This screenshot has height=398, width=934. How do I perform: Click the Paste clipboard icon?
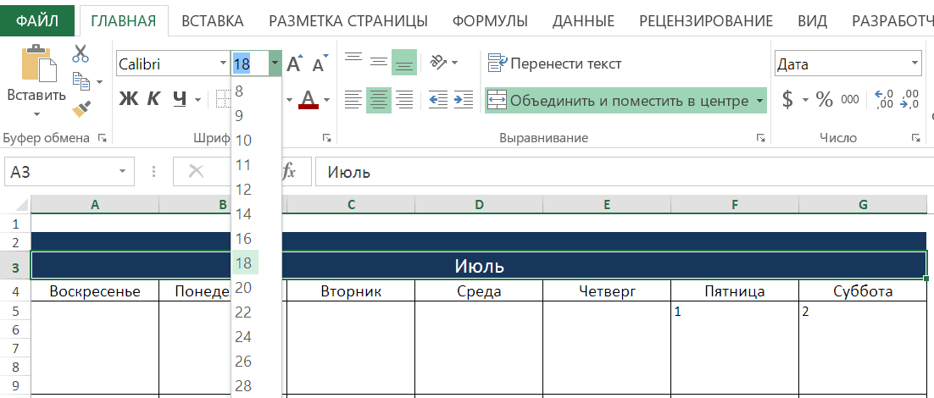39,63
